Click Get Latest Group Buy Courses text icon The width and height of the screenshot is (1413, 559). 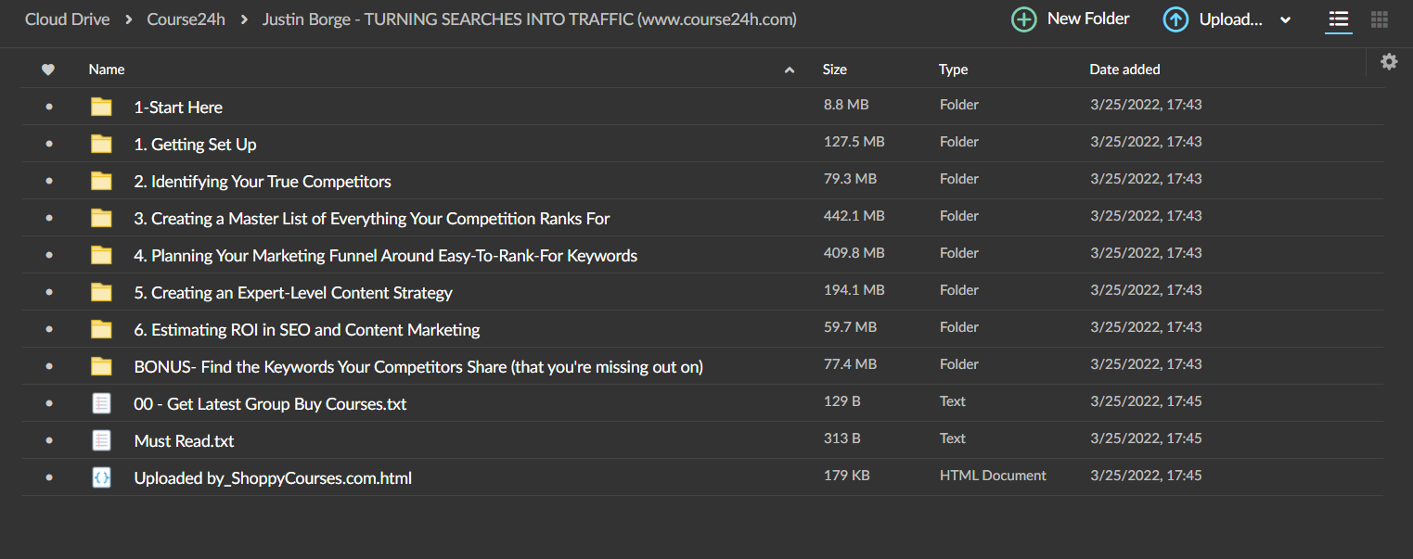[101, 403]
